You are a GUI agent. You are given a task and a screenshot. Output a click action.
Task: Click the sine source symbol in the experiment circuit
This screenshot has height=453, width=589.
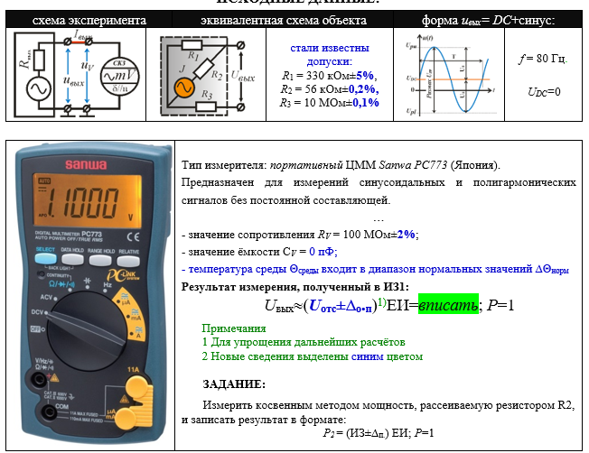(39, 88)
